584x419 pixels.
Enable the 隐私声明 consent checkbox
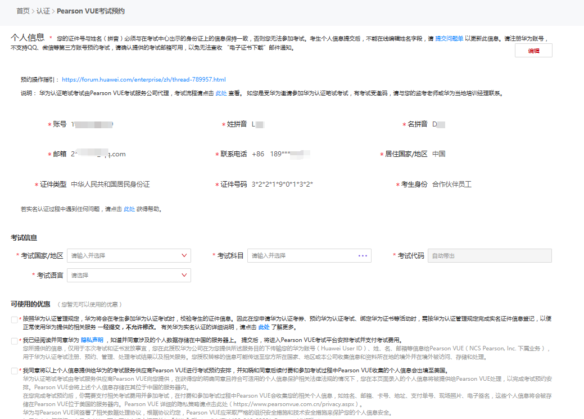[x=15, y=340]
